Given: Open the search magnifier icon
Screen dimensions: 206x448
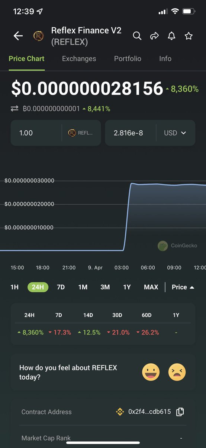Looking at the screenshot, I should [137, 36].
